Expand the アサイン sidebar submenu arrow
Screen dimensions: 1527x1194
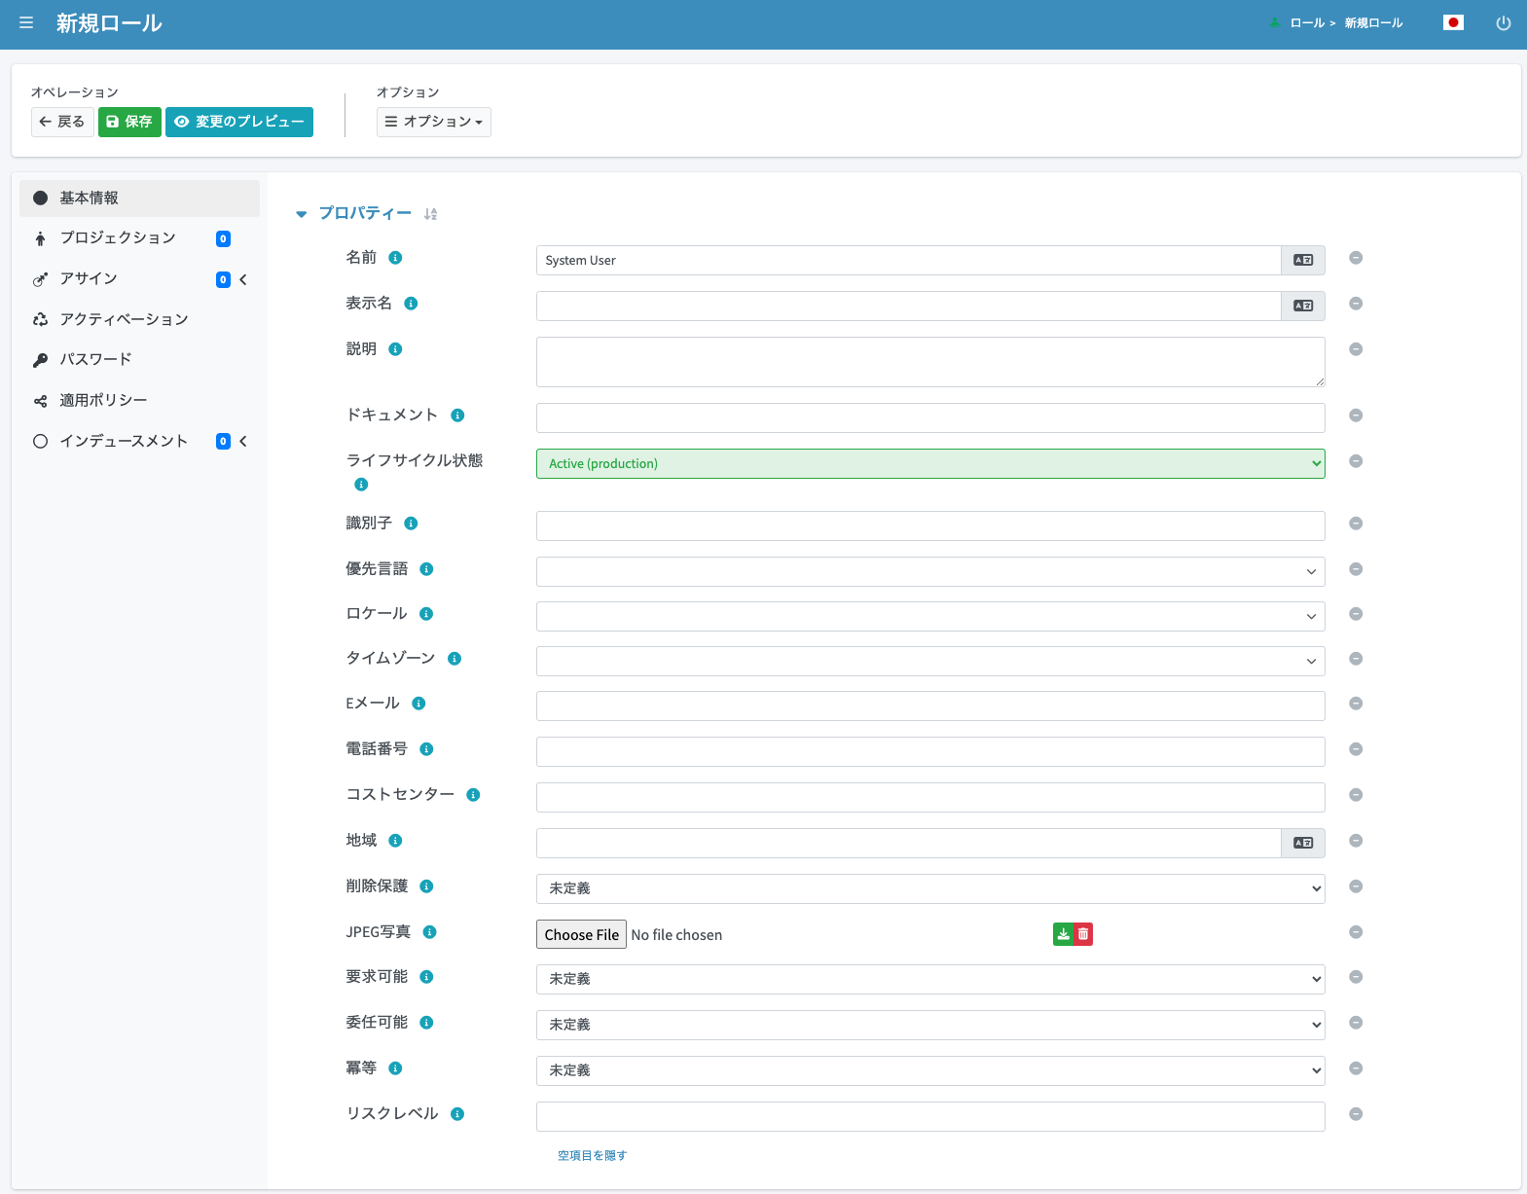click(x=243, y=279)
